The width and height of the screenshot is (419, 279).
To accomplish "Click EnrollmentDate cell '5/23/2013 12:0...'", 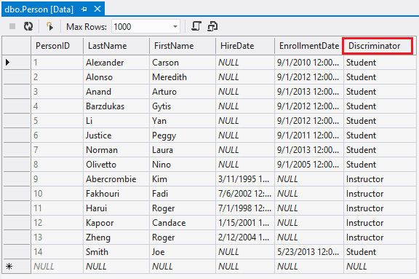I will click(309, 252).
